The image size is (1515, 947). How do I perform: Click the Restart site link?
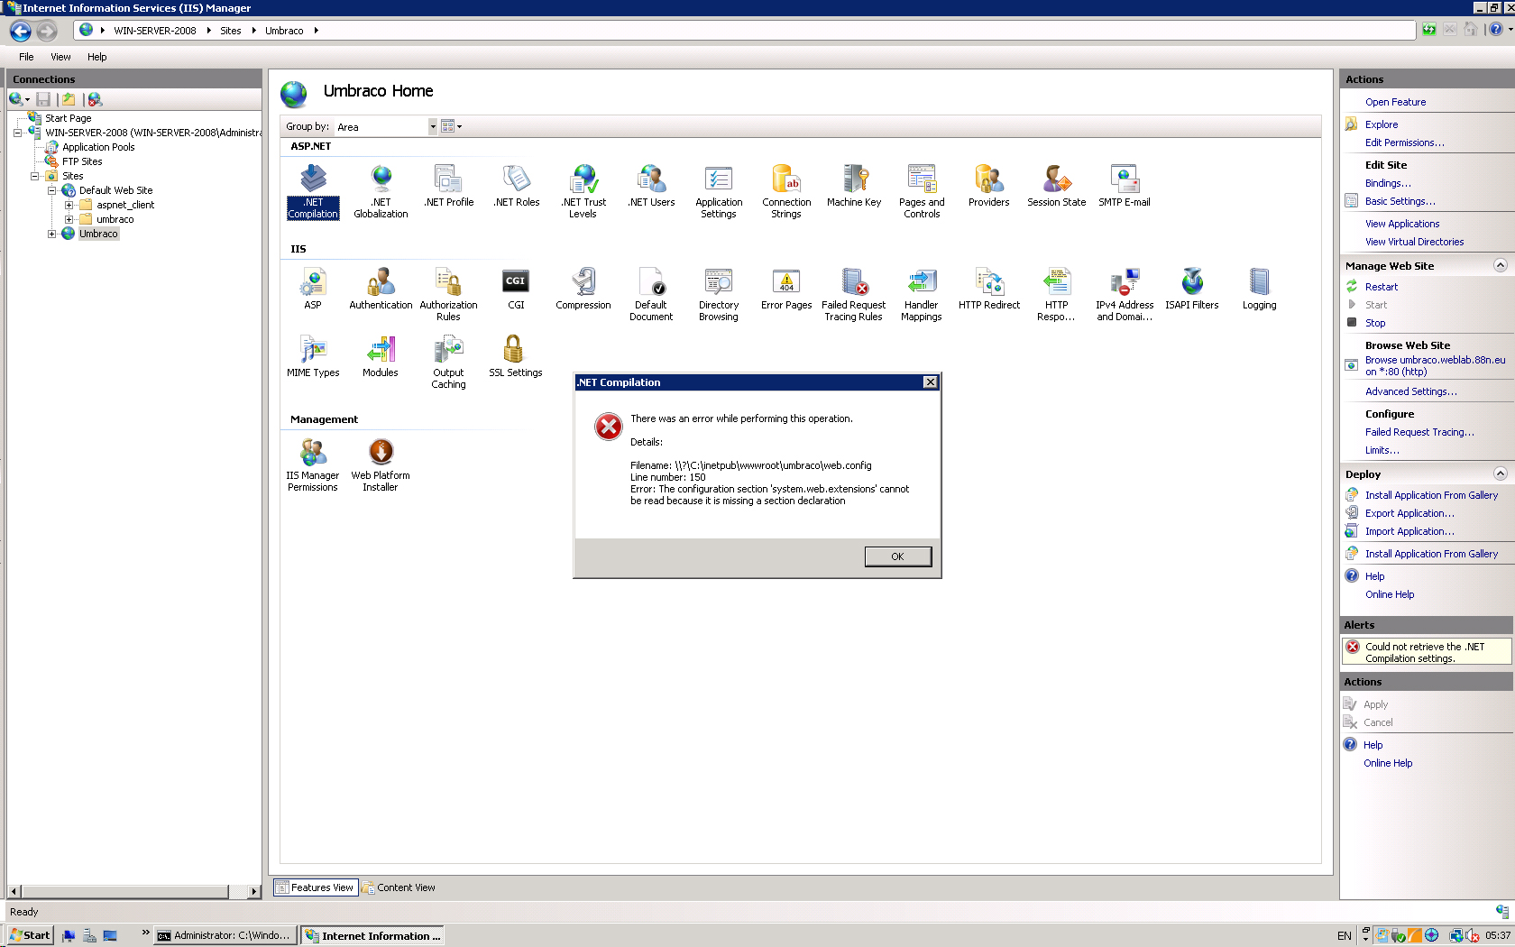point(1382,287)
